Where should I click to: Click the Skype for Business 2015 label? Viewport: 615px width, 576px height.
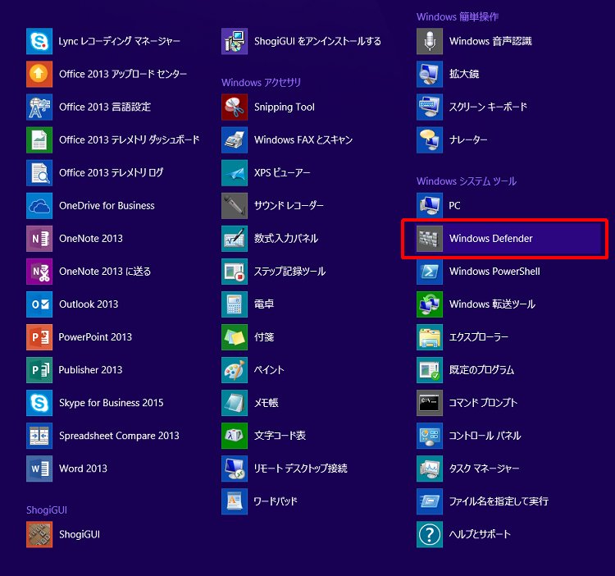(x=111, y=403)
